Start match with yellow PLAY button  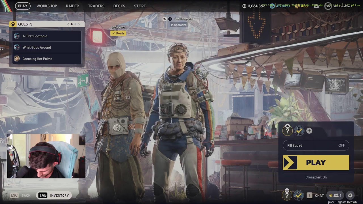pyautogui.click(x=316, y=163)
